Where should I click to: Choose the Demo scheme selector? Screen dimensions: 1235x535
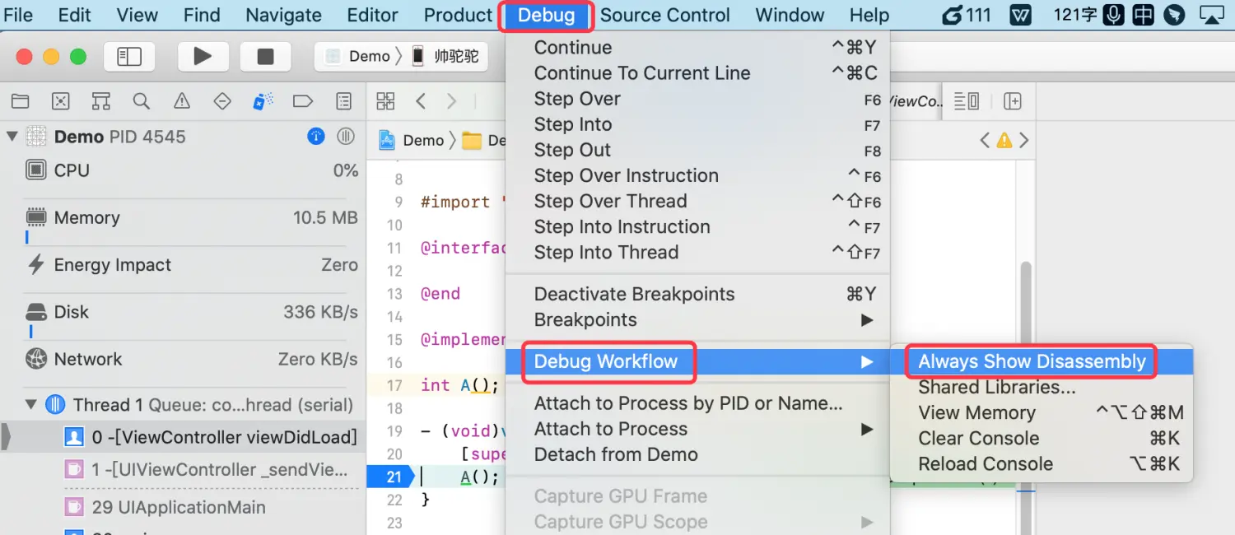click(358, 56)
